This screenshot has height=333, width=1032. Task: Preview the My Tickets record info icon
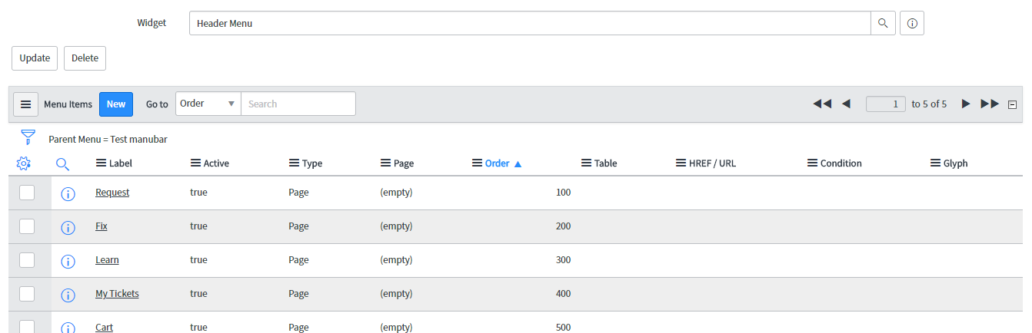coord(68,295)
